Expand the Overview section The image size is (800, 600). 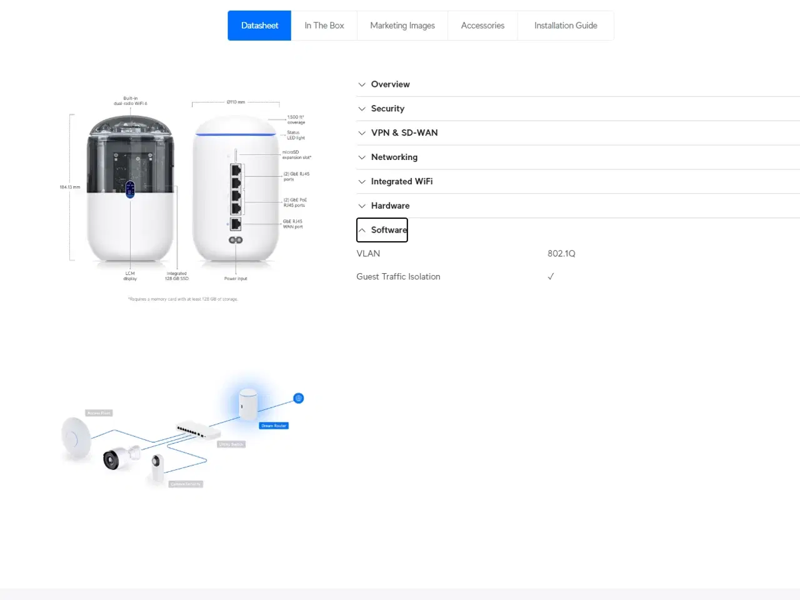(390, 84)
